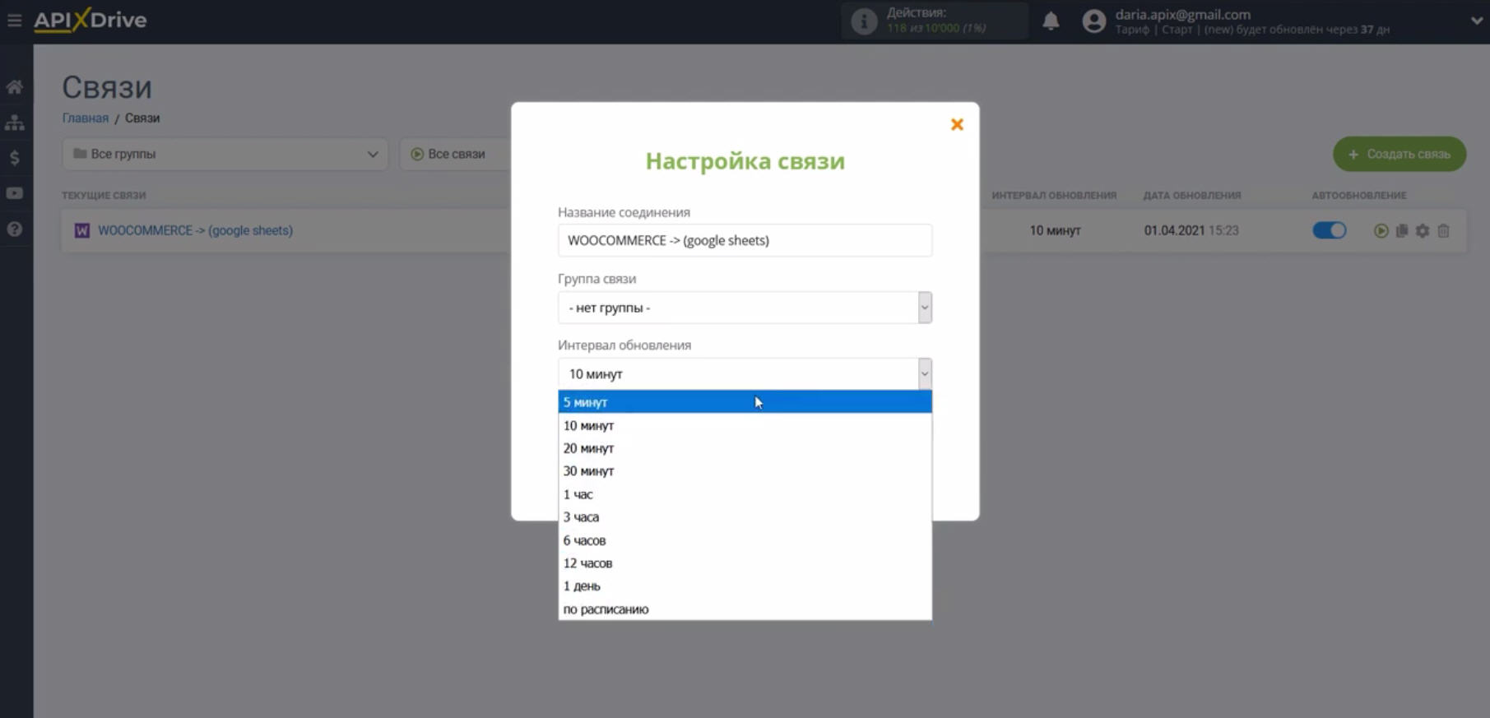Expand the 'Все группы' dropdown
This screenshot has height=718, width=1490.
[225, 154]
